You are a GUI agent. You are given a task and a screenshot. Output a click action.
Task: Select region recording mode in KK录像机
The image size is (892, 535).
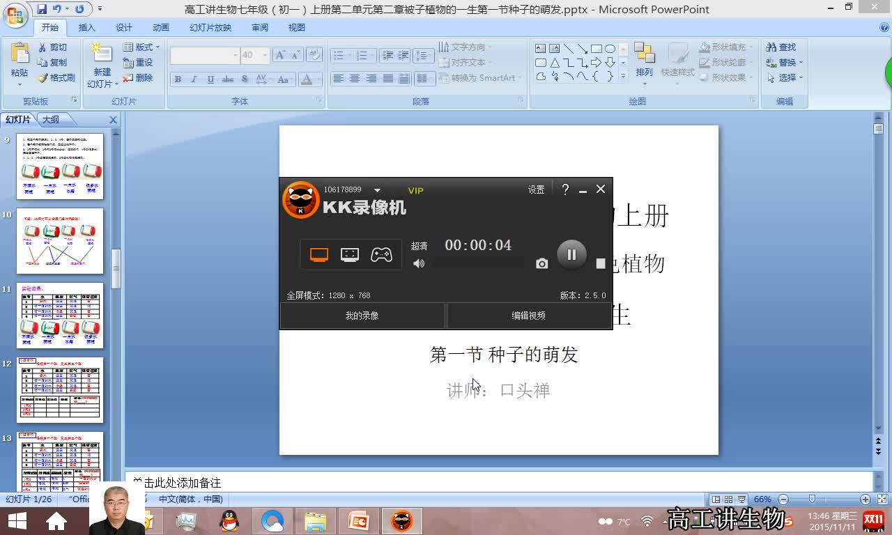(x=350, y=254)
